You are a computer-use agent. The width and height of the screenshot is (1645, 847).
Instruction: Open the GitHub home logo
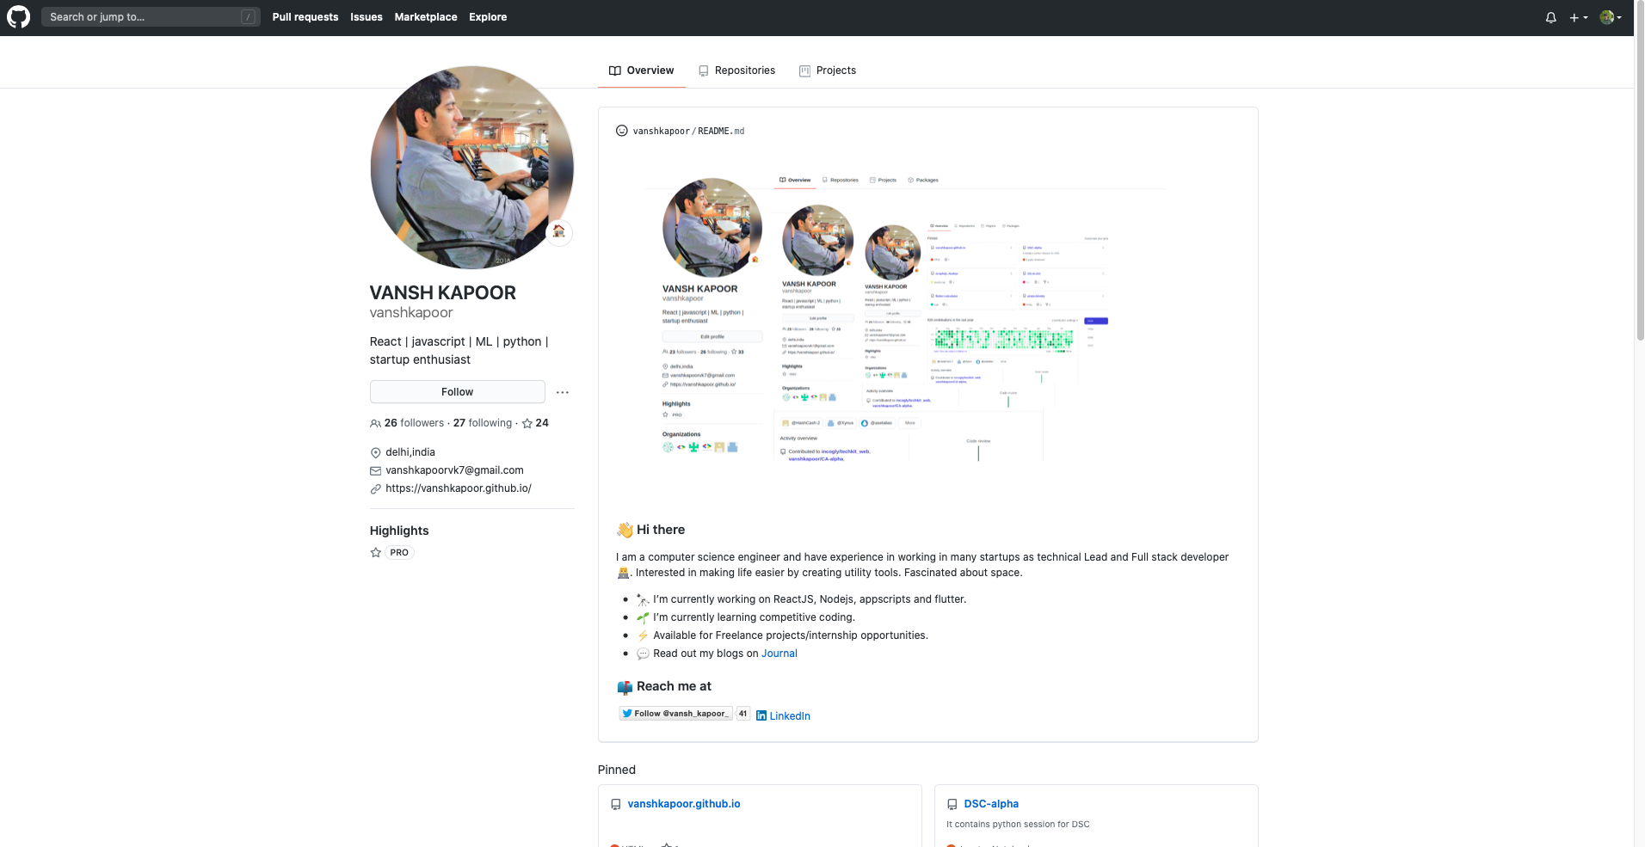coord(18,17)
